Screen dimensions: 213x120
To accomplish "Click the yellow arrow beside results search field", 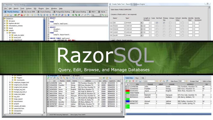I will click(101, 78).
